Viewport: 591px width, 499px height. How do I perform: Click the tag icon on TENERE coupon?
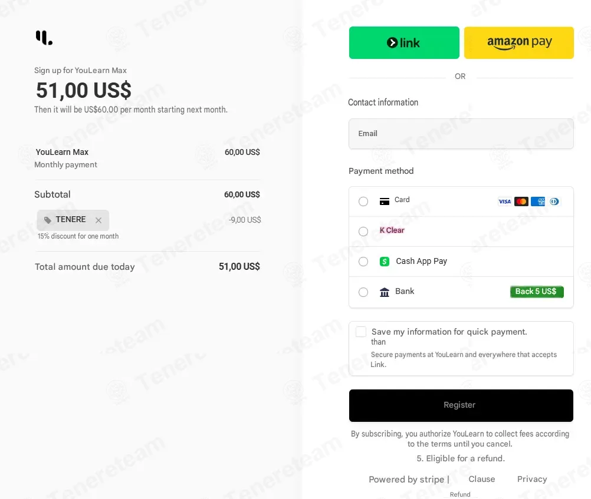[48, 220]
